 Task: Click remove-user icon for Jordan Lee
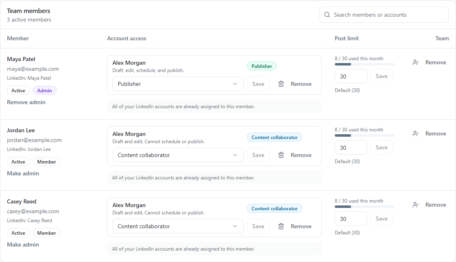pos(416,134)
